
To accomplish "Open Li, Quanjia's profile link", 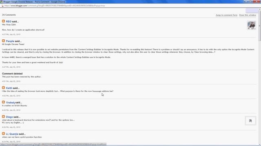I will tap(12, 134).
